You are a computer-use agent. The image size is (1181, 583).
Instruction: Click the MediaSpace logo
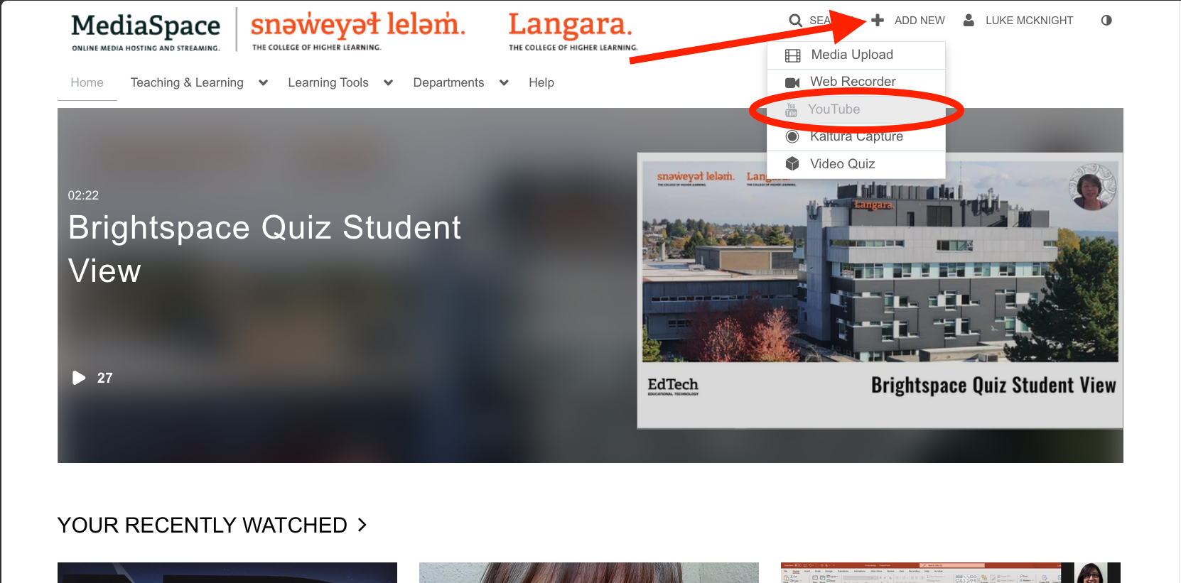146,31
